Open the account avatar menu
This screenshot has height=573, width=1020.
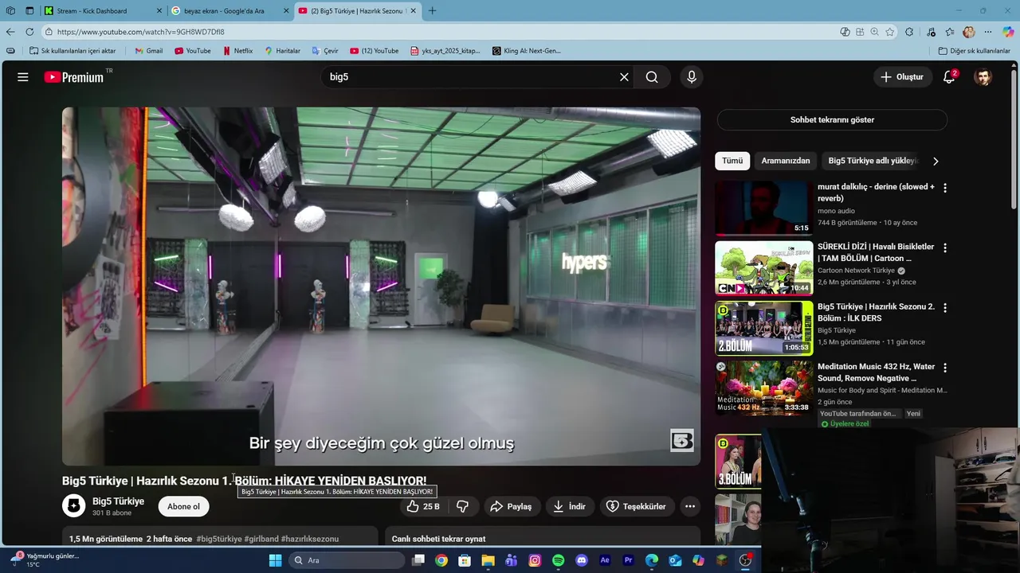click(x=983, y=77)
